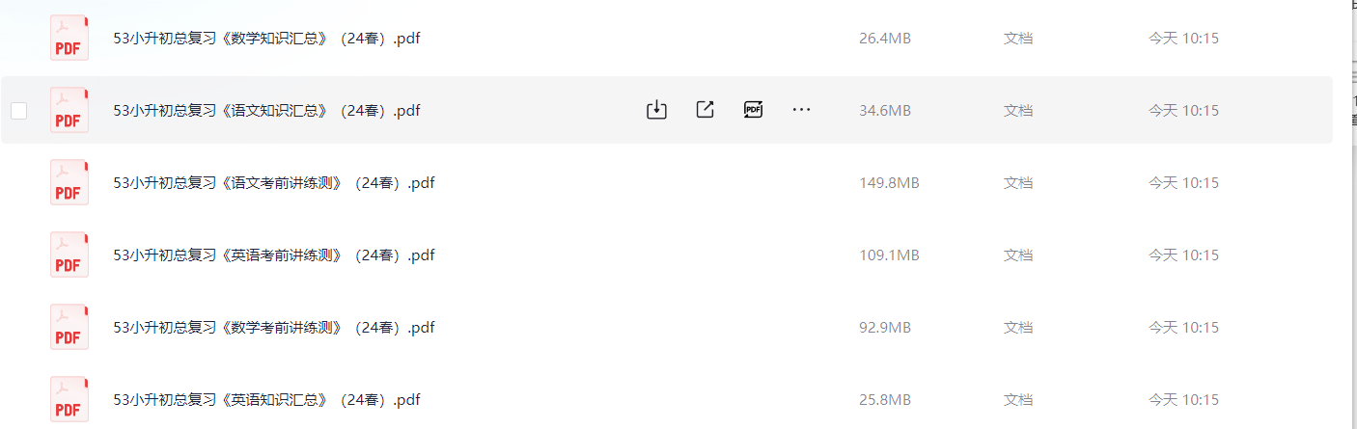Click 文档 type label in 25.8MB row
1357x429 pixels.
(x=1018, y=399)
